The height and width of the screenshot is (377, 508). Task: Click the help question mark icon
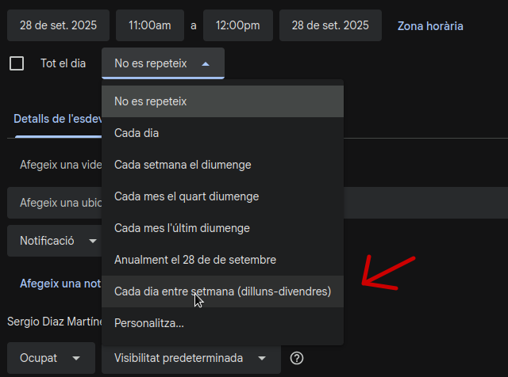297,358
